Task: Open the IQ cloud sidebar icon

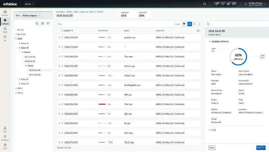Action: (5, 38)
